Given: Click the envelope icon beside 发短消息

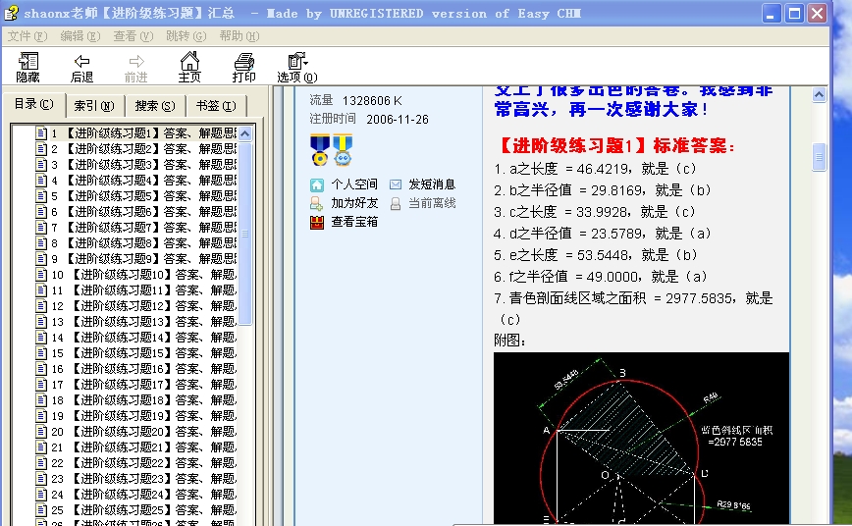Looking at the screenshot, I should [396, 184].
